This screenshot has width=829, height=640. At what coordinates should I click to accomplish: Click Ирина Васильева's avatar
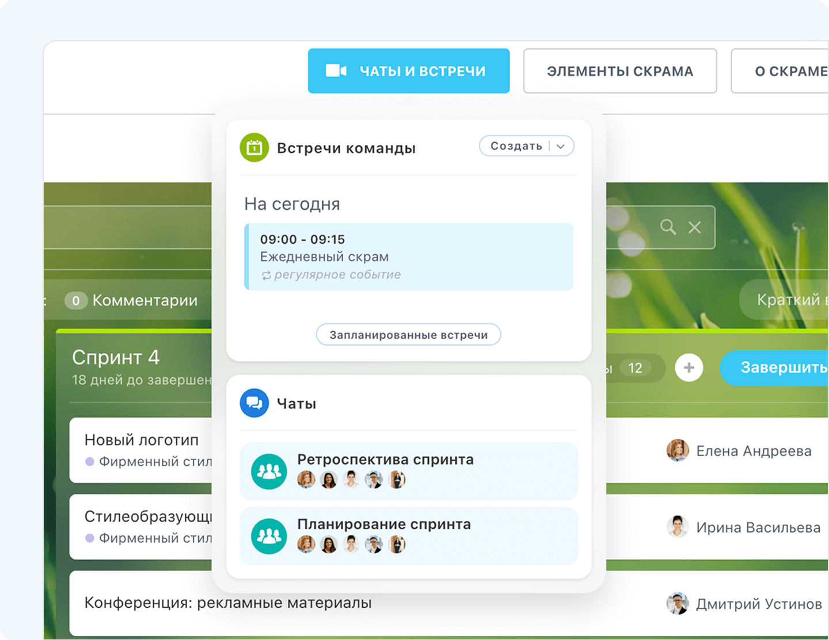[678, 527]
